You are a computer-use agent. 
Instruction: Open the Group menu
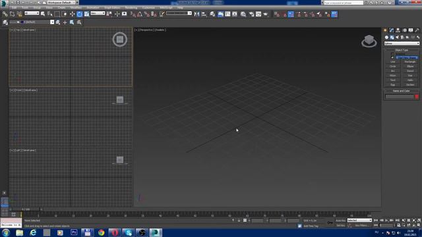[37, 7]
